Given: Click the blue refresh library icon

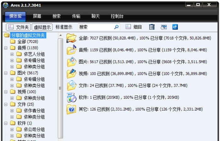Looking at the screenshot, I should coord(175,27).
